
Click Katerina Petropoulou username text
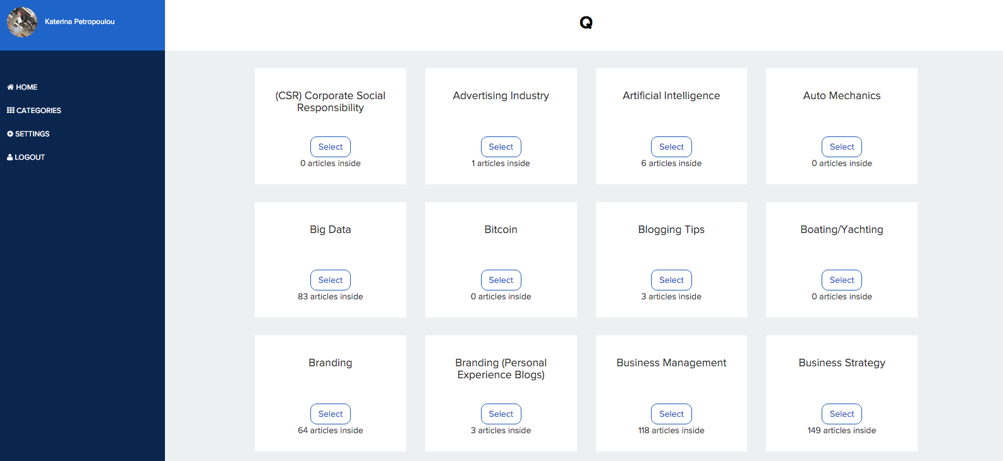click(80, 21)
